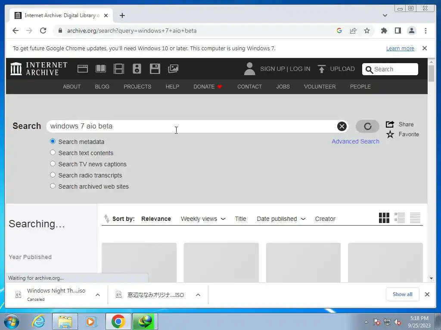The height and width of the screenshot is (330, 441).
Task: Switch to compact list view
Action: 415,218
